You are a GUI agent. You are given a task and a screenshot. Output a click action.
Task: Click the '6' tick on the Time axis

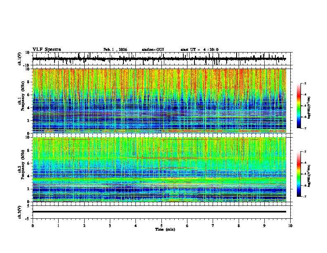pos(187,226)
